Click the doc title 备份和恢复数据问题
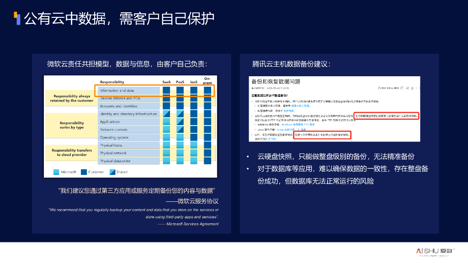 (x=276, y=82)
